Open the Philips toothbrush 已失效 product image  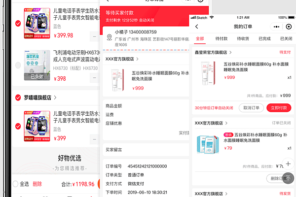[x=37, y=65]
